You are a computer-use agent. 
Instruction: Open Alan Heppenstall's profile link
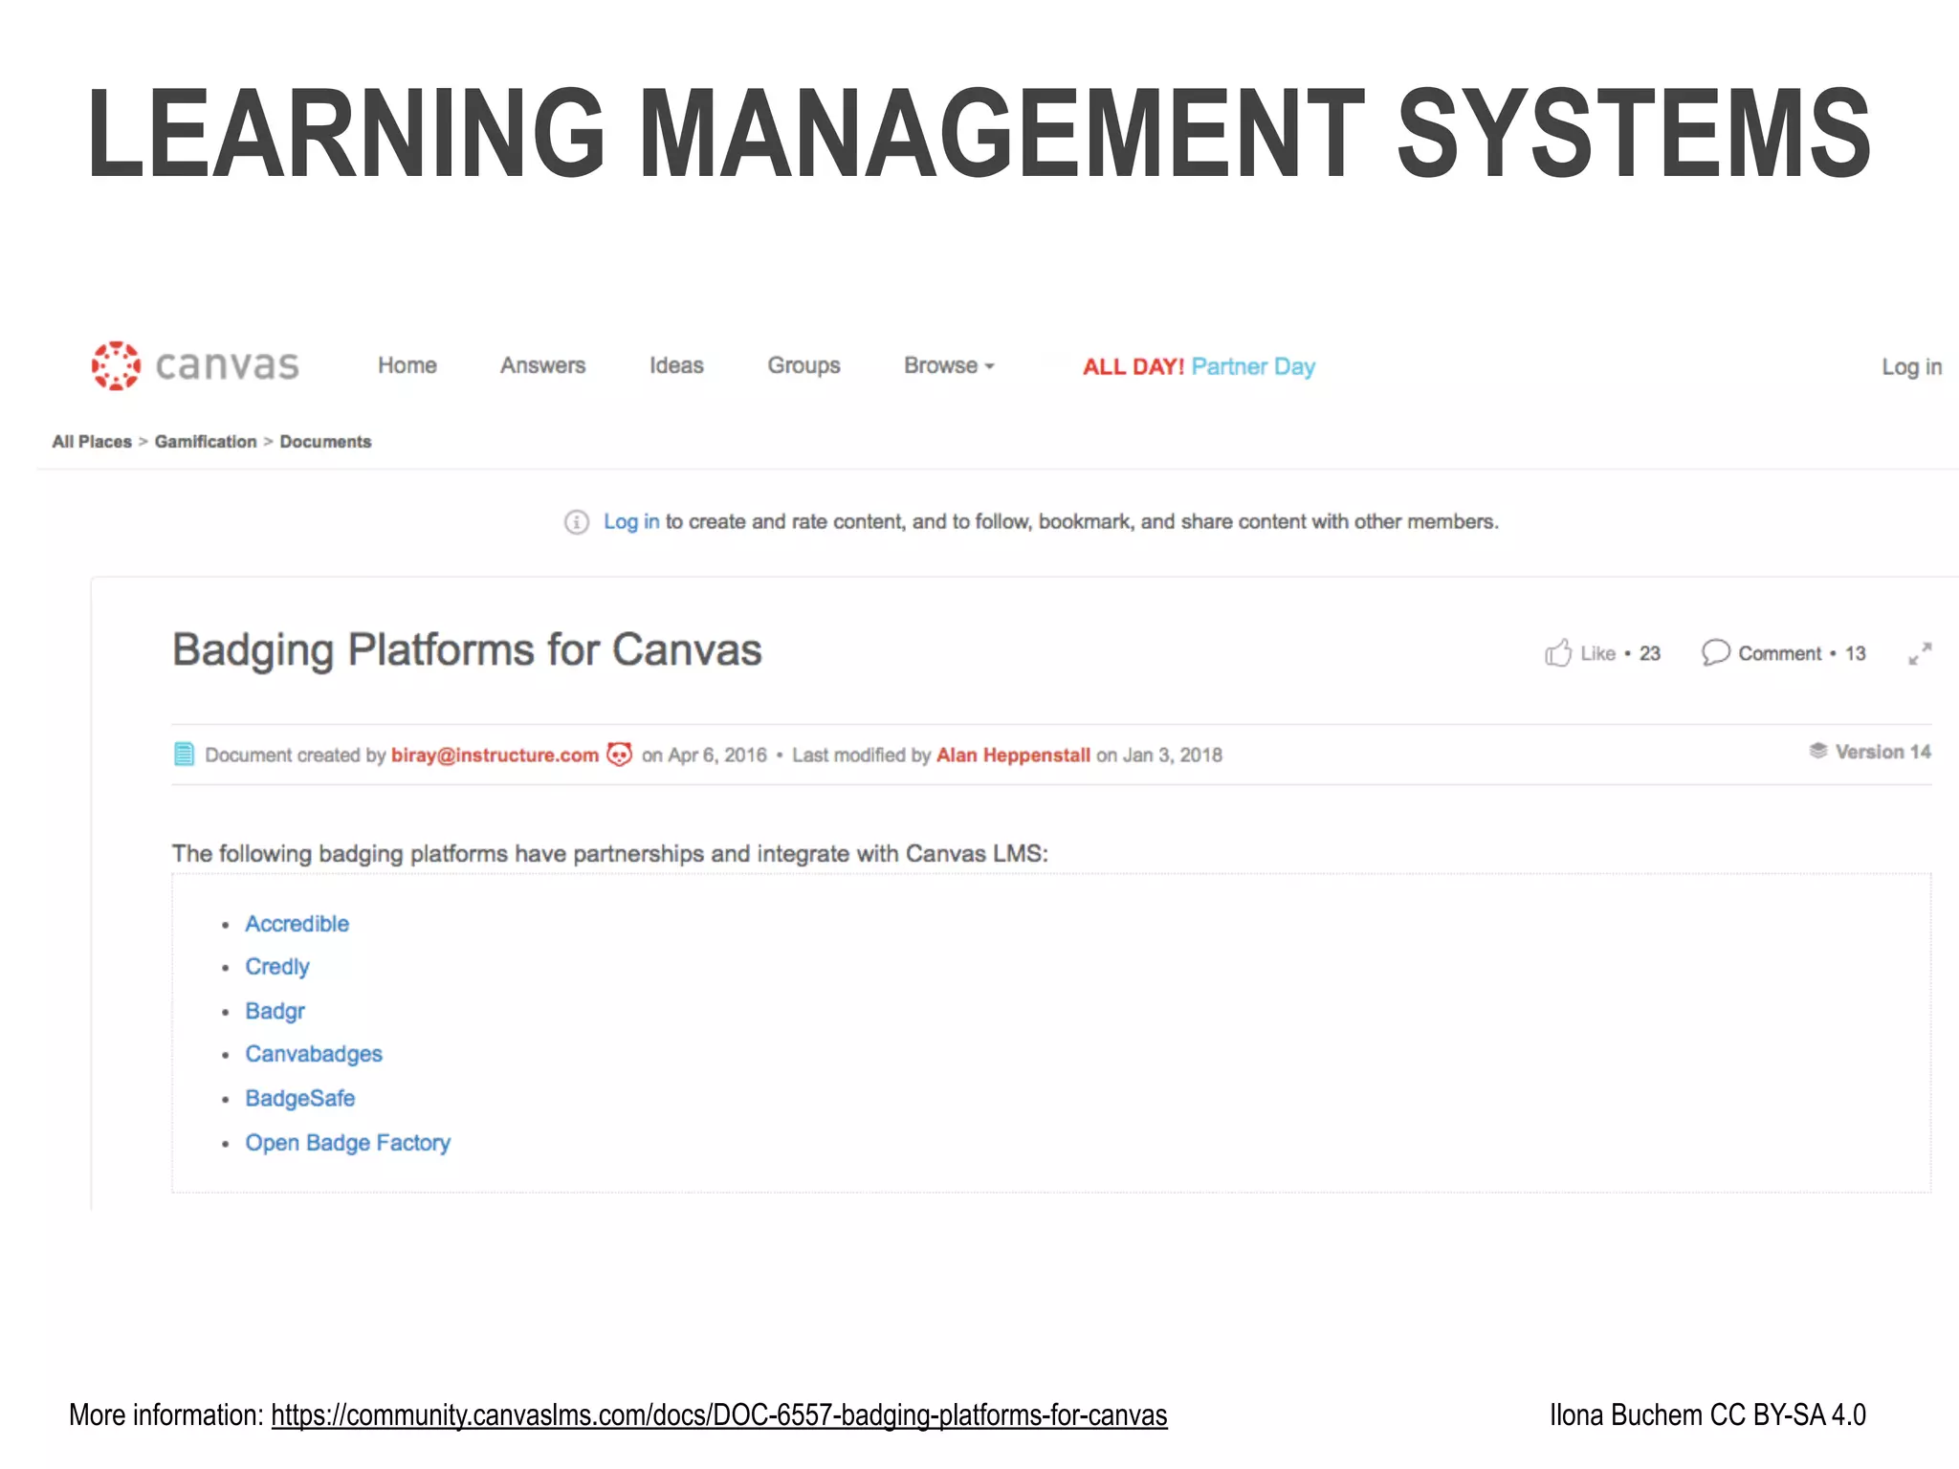pos(1013,755)
